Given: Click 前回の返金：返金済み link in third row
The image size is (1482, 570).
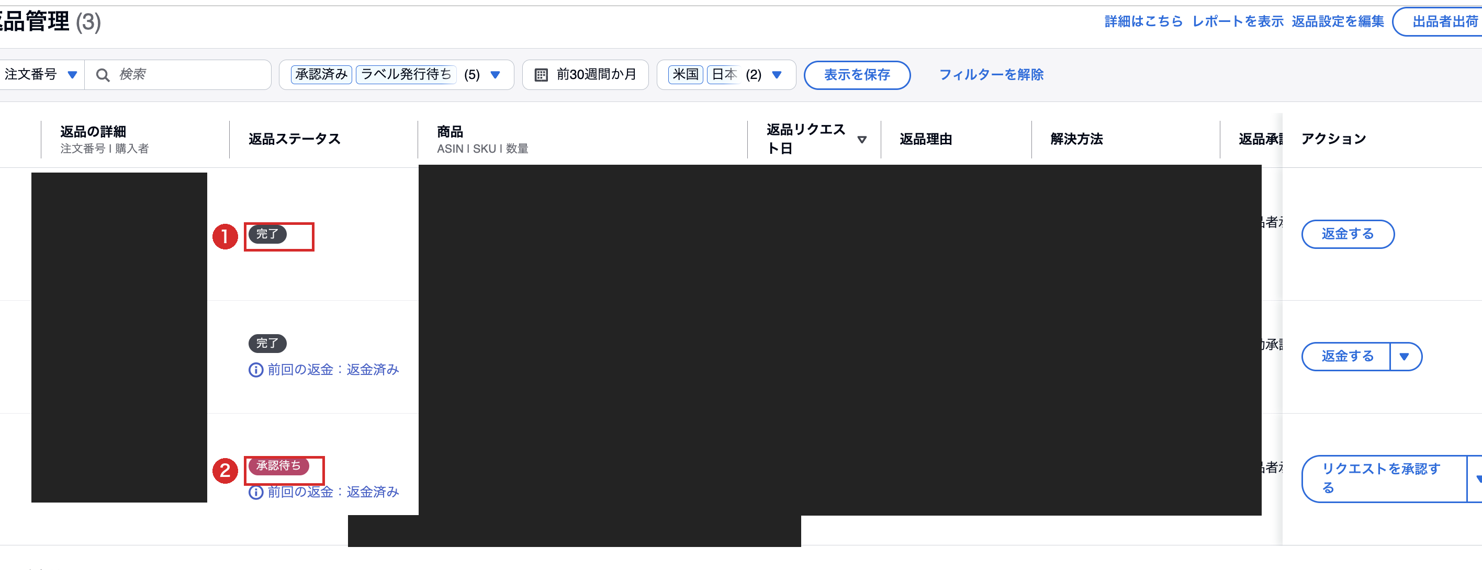Looking at the screenshot, I should click(333, 493).
